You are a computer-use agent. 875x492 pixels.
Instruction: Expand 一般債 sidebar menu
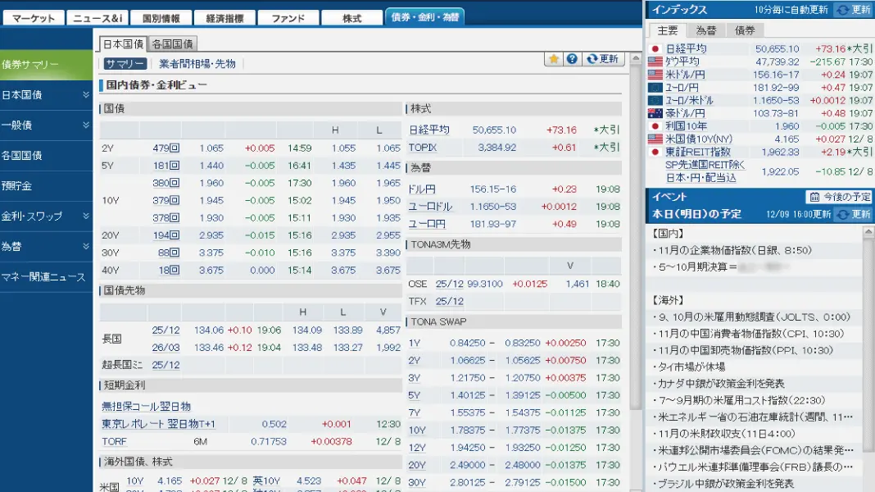click(47, 125)
